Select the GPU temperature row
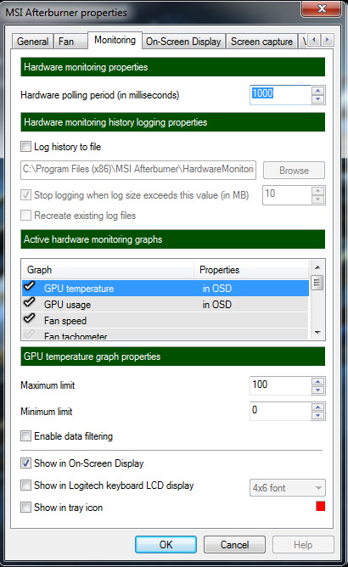 tap(166, 289)
